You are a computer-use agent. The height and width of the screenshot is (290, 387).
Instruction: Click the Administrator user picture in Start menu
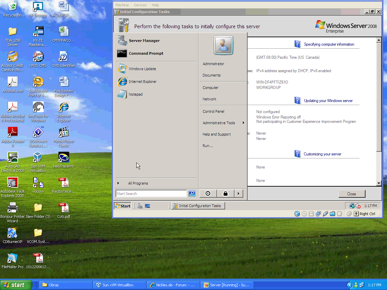click(223, 45)
